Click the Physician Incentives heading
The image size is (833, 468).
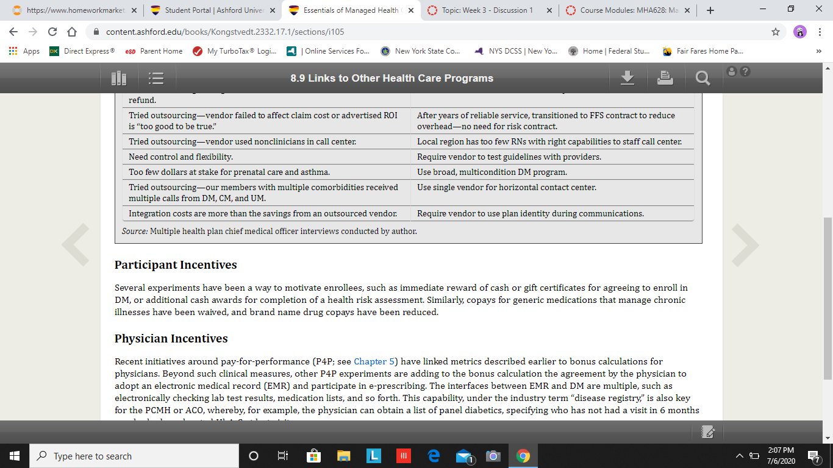pos(171,339)
